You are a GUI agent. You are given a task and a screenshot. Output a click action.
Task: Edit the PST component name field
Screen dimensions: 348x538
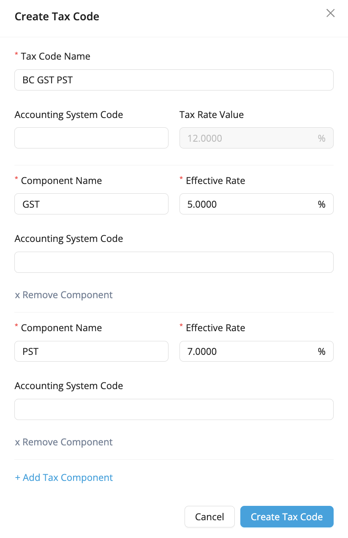tap(91, 351)
